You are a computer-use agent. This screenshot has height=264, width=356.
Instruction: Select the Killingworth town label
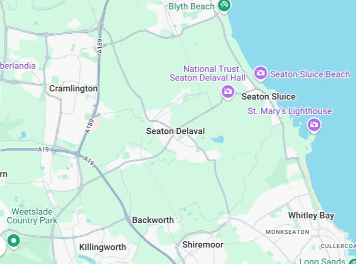[x=102, y=247]
